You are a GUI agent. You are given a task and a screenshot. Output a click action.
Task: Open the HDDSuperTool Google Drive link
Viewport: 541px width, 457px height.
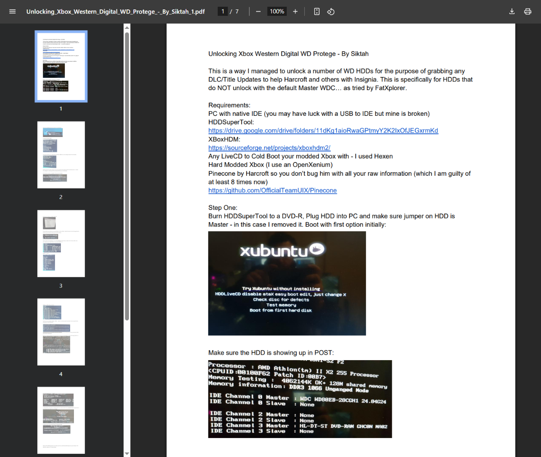pos(323,131)
